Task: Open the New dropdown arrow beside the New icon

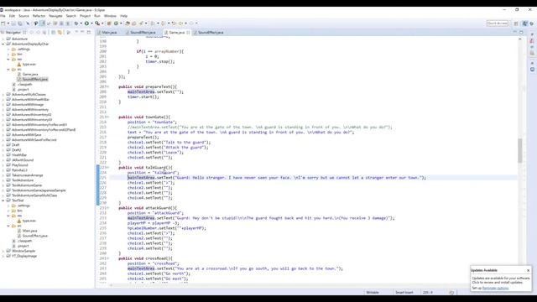Action: click(8, 23)
